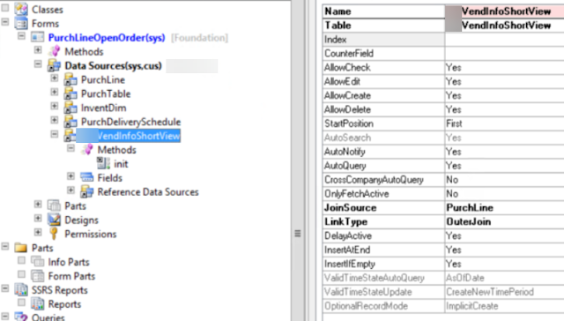
Task: Click the PurchLine data source icon
Action: 70,79
